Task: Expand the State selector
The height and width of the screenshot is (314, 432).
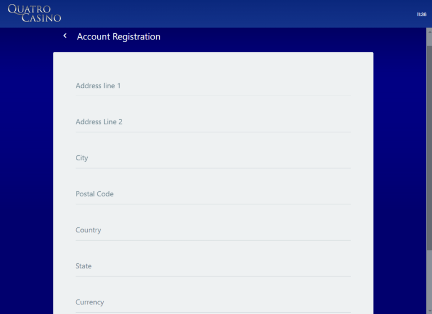Action: 213,266
